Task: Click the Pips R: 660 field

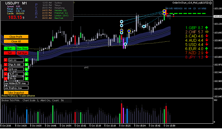Action: pos(16,64)
